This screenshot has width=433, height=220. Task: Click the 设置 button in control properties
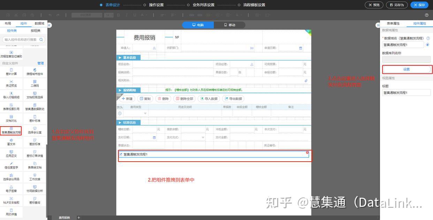tap(407, 69)
